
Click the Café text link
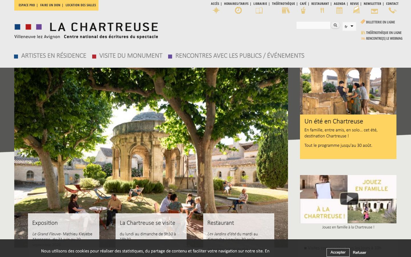coord(303,4)
